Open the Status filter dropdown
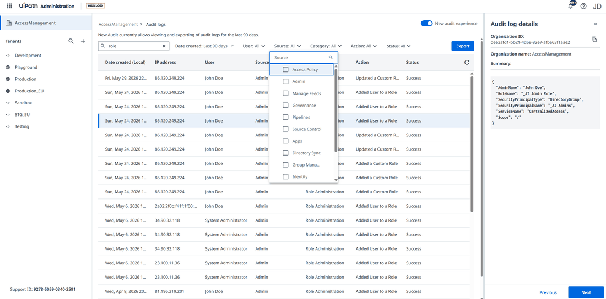606x299 pixels. coord(398,46)
